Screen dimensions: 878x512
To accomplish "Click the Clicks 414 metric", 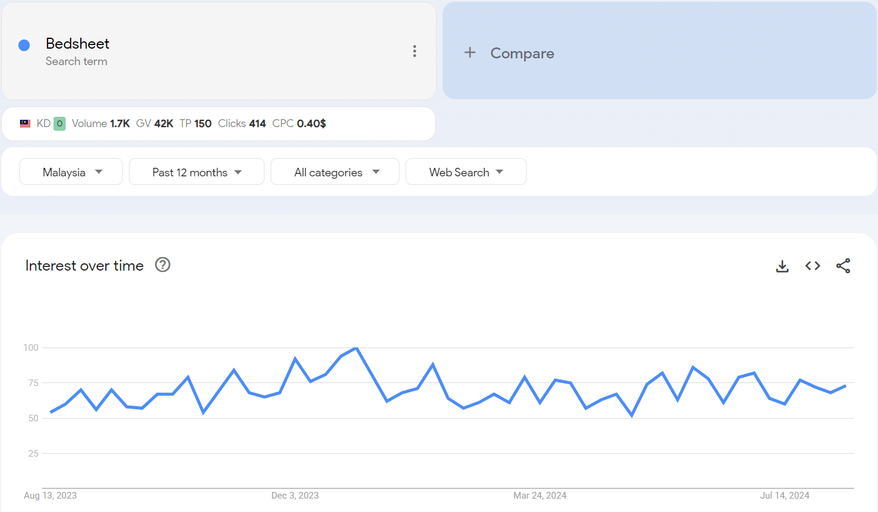I will pos(242,123).
